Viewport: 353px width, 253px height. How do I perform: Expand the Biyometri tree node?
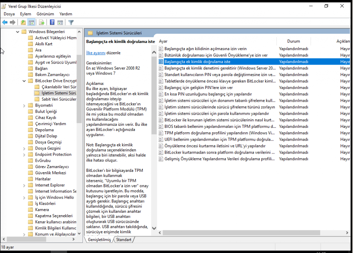pos(24,105)
